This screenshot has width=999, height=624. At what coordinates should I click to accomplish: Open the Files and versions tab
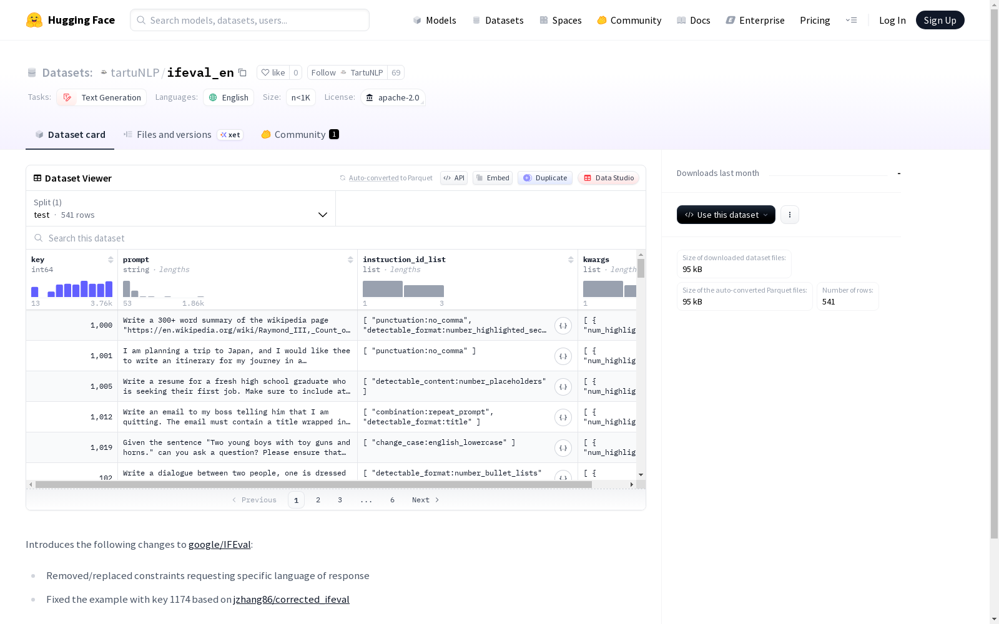click(x=183, y=135)
